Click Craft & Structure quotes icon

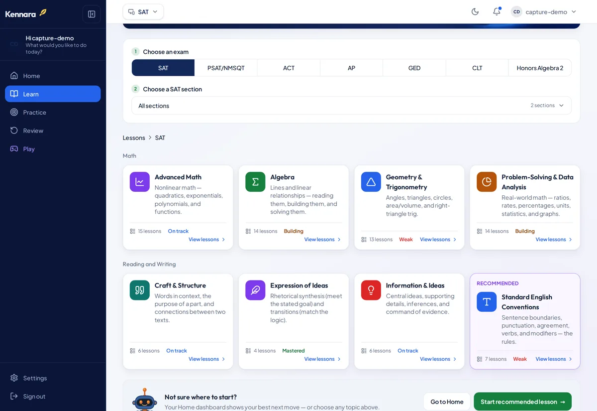tap(140, 290)
